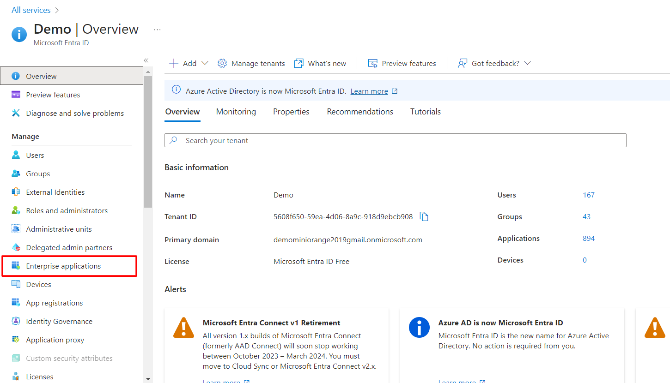This screenshot has height=383, width=670.
Task: Click the sidebar scrollbar up arrow
Action: (148, 72)
